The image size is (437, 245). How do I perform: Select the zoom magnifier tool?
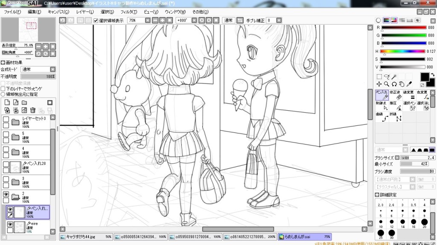[x=386, y=84]
